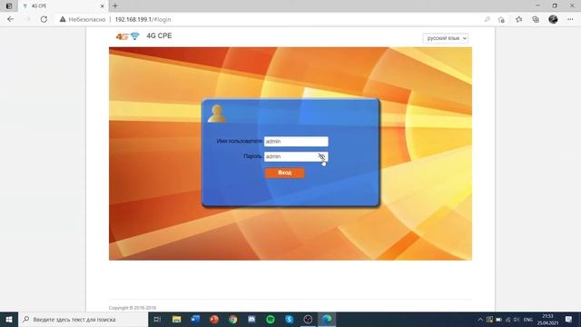The width and height of the screenshot is (581, 327).
Task: Open Task View on the taskbar
Action: (157, 319)
